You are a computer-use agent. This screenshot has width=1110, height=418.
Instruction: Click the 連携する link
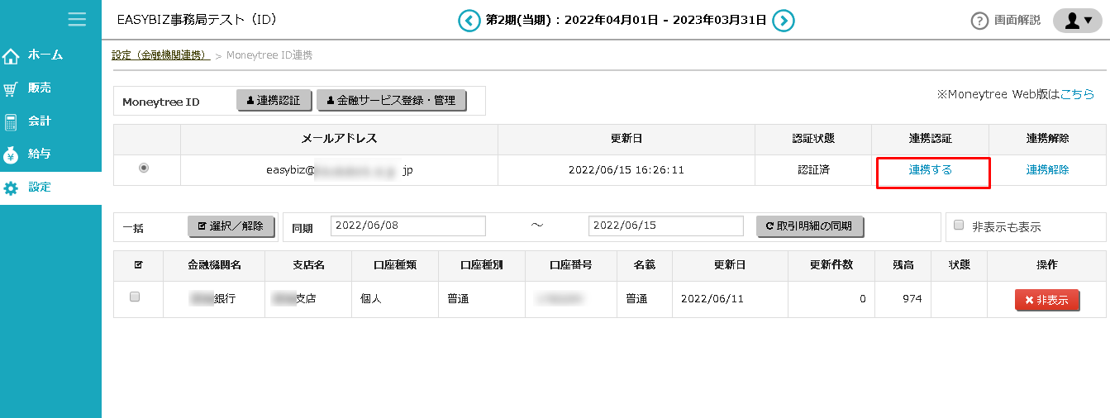point(930,170)
